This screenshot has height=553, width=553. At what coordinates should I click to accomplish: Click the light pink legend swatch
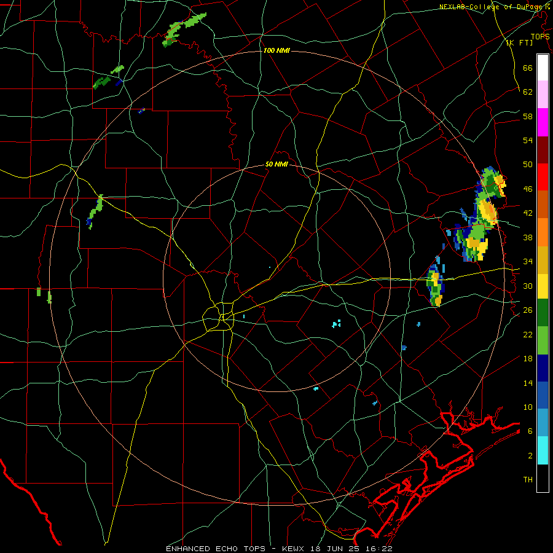(543, 95)
